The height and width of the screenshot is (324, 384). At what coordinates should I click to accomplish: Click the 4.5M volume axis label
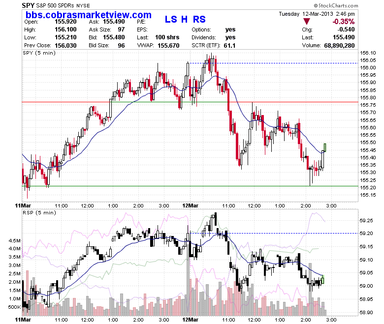15,240
